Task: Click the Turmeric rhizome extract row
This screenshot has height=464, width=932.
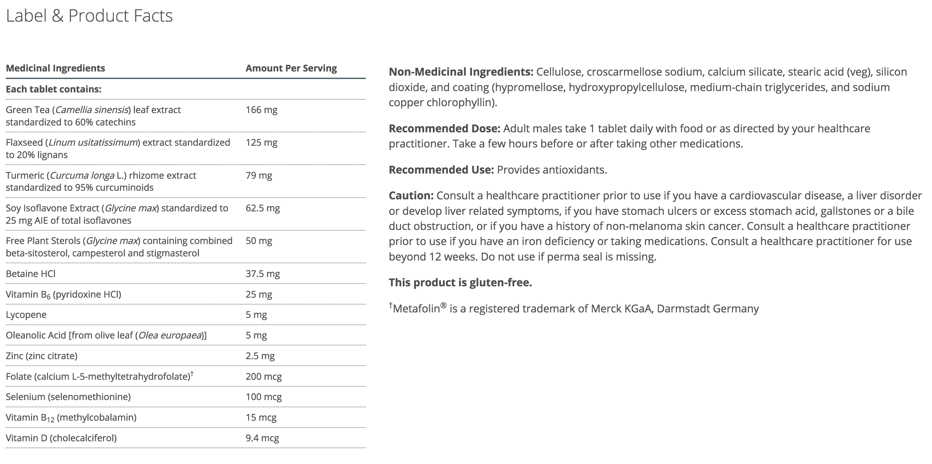Action: [100, 181]
